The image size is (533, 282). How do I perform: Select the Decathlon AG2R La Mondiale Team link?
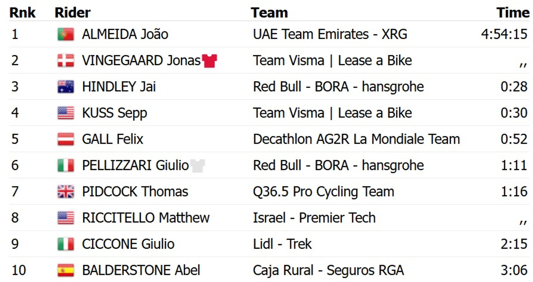tap(356, 139)
